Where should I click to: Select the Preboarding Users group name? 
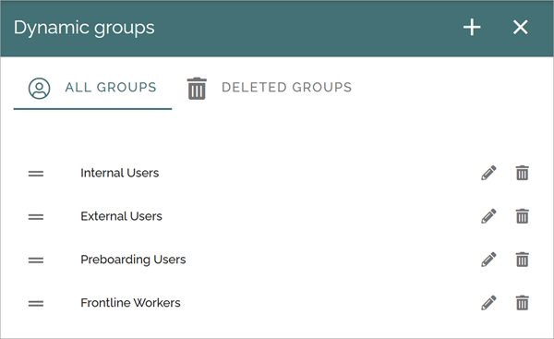(x=133, y=260)
